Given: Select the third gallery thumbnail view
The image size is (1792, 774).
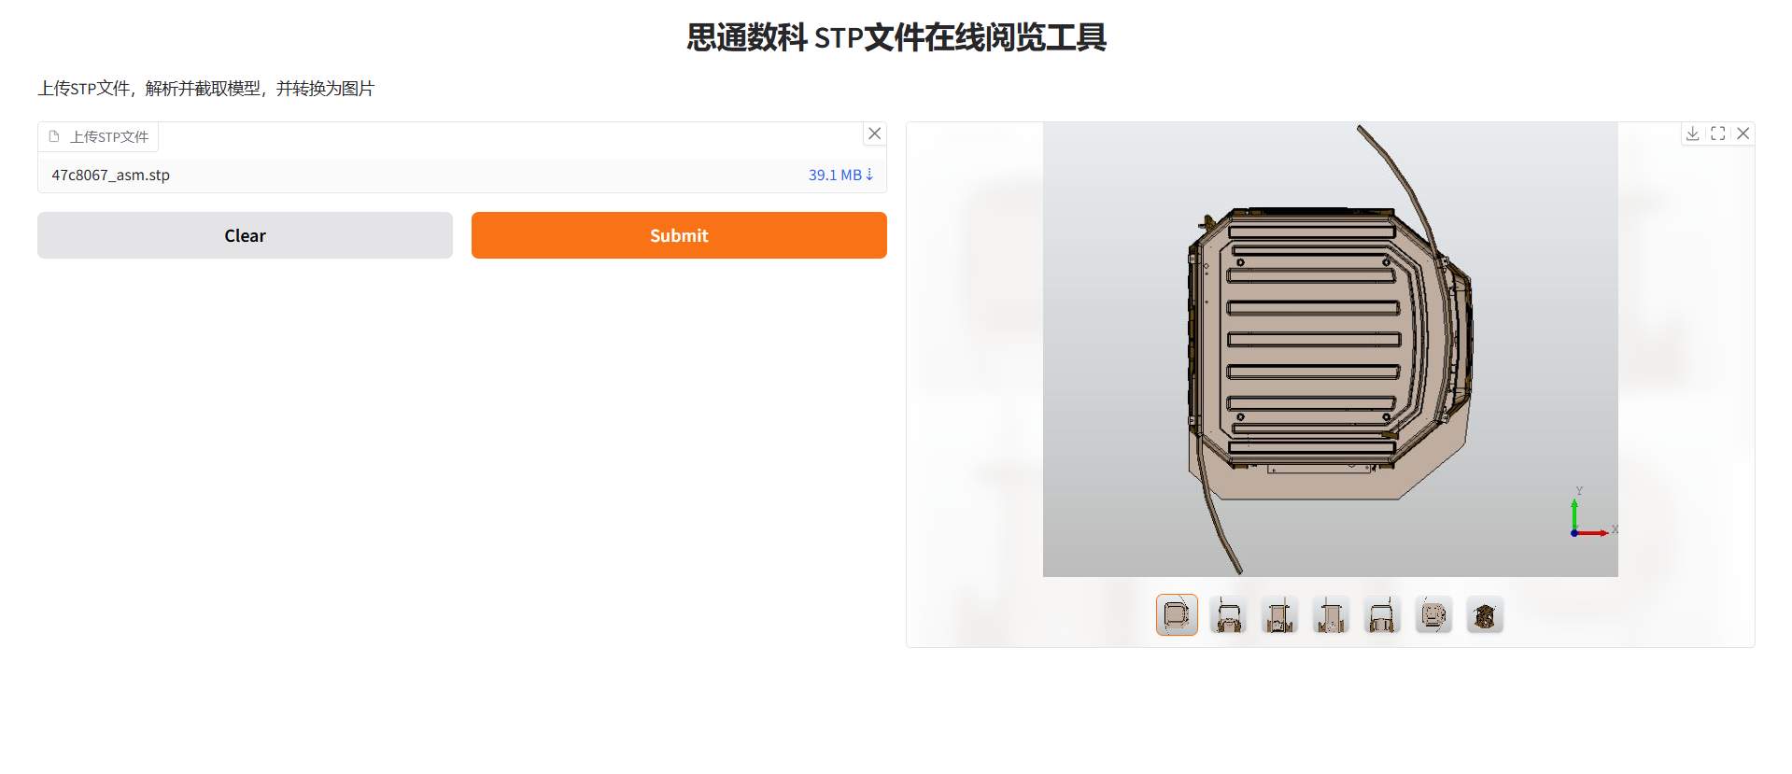Looking at the screenshot, I should [1279, 615].
